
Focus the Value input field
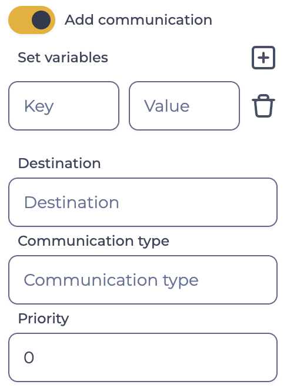coord(184,106)
